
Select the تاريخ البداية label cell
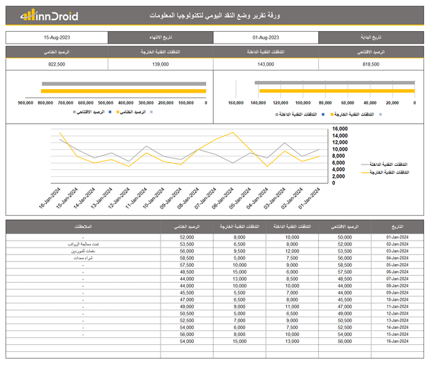(371, 37)
